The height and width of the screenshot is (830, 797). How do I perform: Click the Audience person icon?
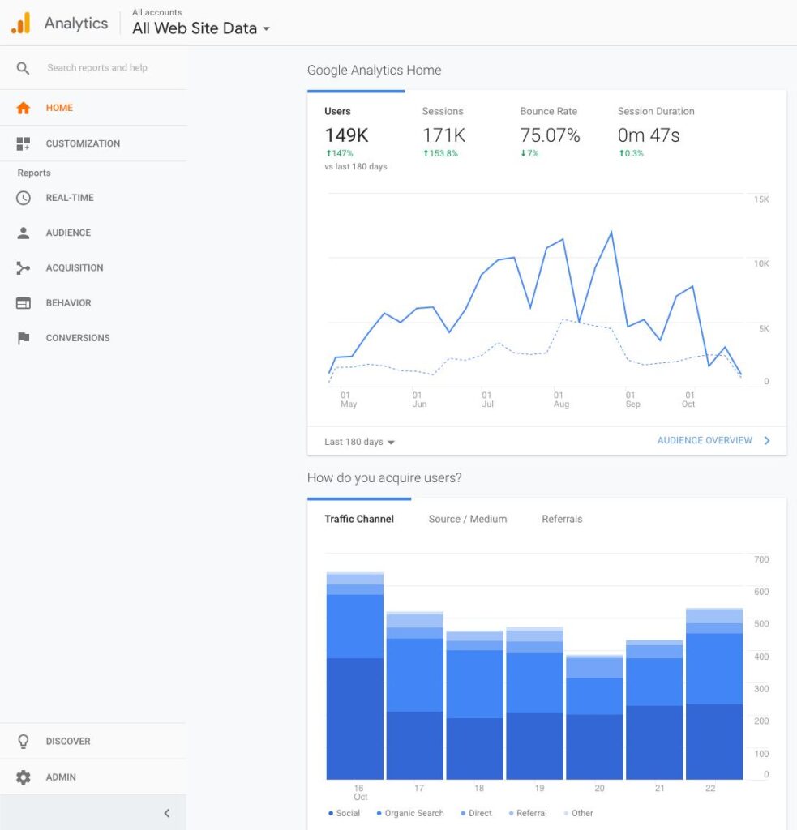(x=24, y=233)
